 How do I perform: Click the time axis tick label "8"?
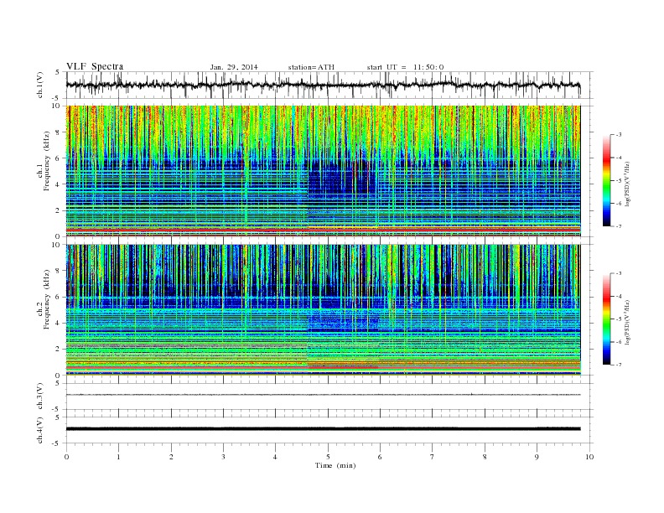[x=485, y=457]
